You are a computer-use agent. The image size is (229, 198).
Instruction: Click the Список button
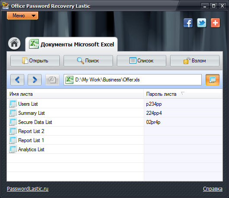(142, 61)
